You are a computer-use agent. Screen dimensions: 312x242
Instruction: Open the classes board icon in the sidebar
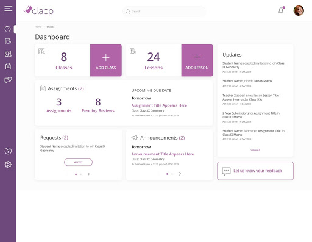click(x=8, y=54)
